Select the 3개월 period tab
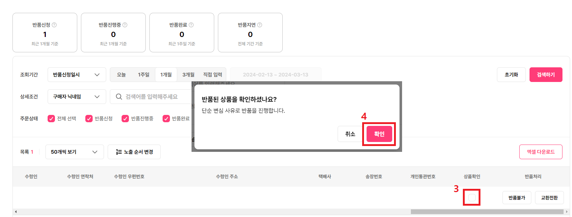This screenshot has height=217, width=572. (x=188, y=75)
